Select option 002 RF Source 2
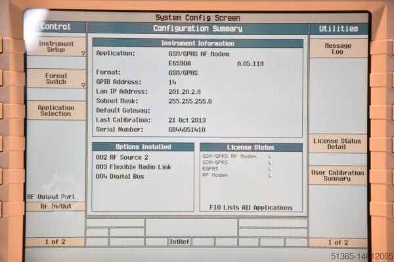394x262 pixels. pyautogui.click(x=122, y=158)
